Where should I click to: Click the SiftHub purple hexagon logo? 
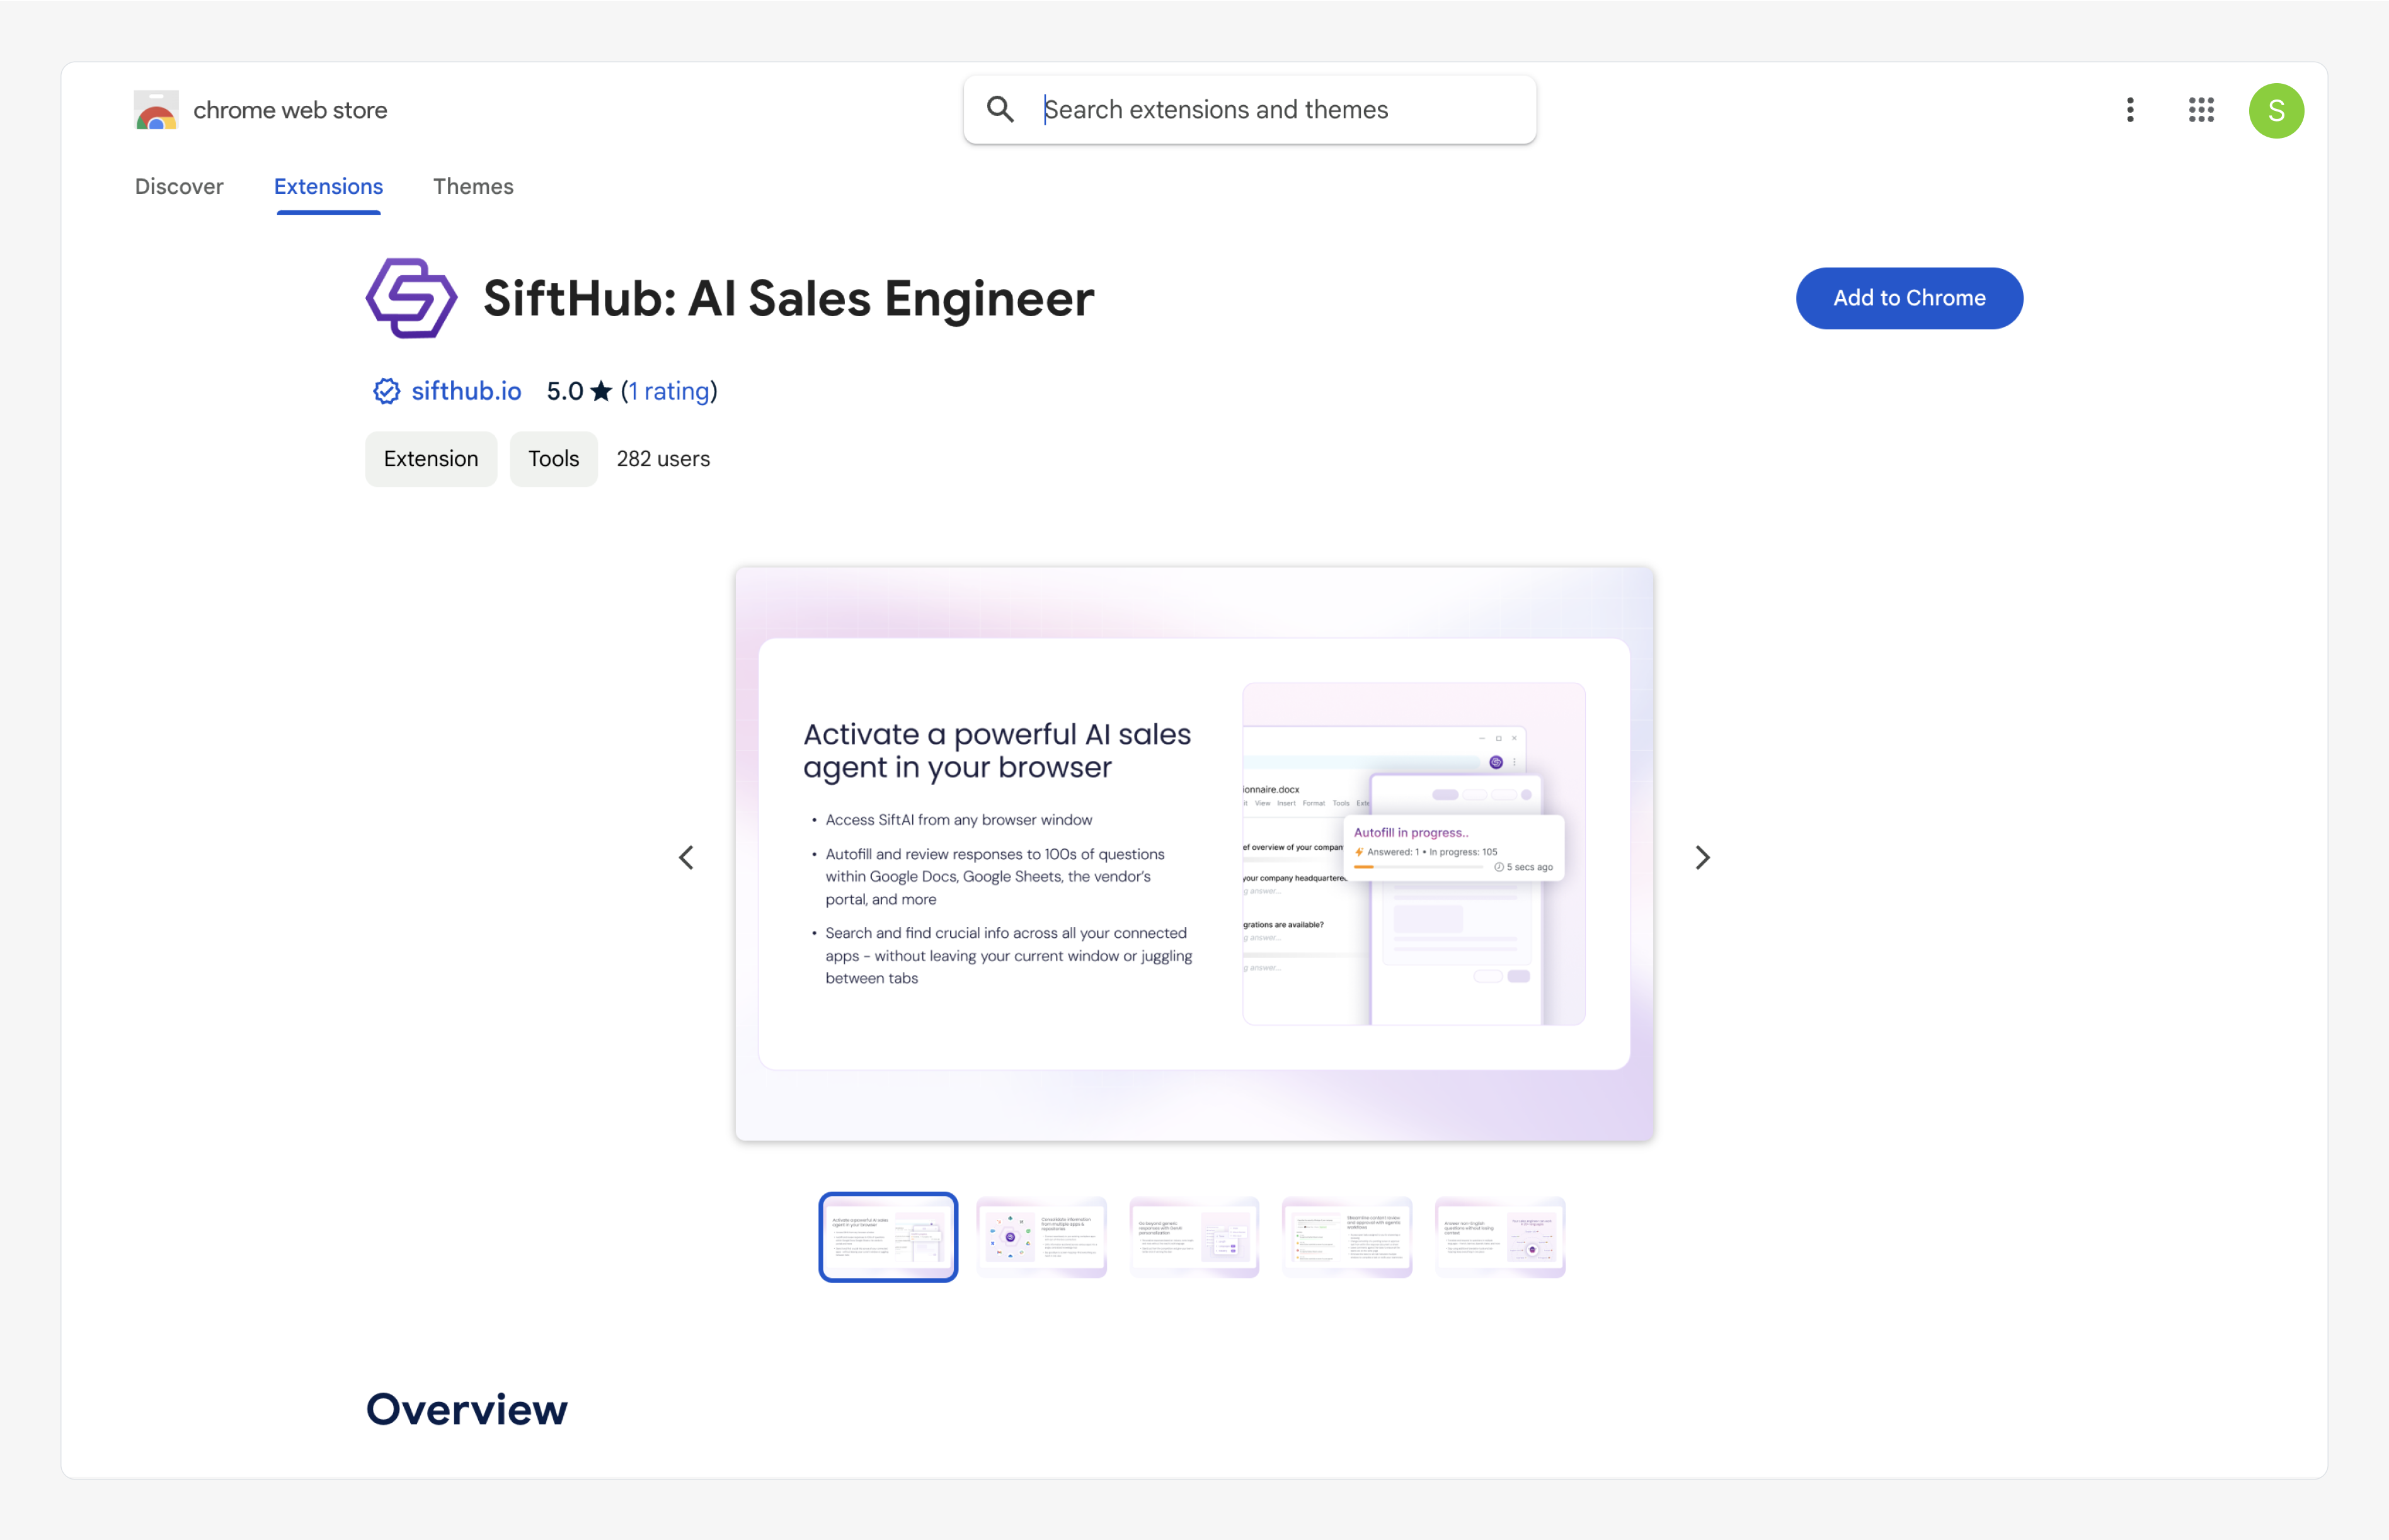(x=411, y=298)
